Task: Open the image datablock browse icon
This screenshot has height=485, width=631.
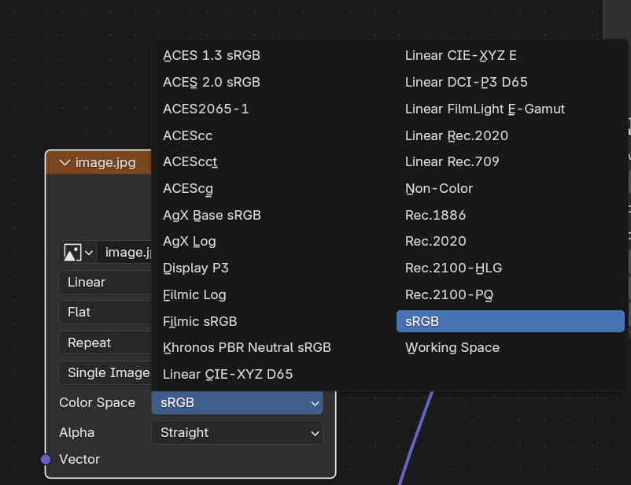Action: pyautogui.click(x=77, y=252)
